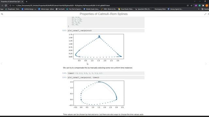
Task: Click the cell prompt number 13
Action: coord(65,31)
